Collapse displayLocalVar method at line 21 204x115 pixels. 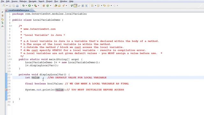point(11,74)
